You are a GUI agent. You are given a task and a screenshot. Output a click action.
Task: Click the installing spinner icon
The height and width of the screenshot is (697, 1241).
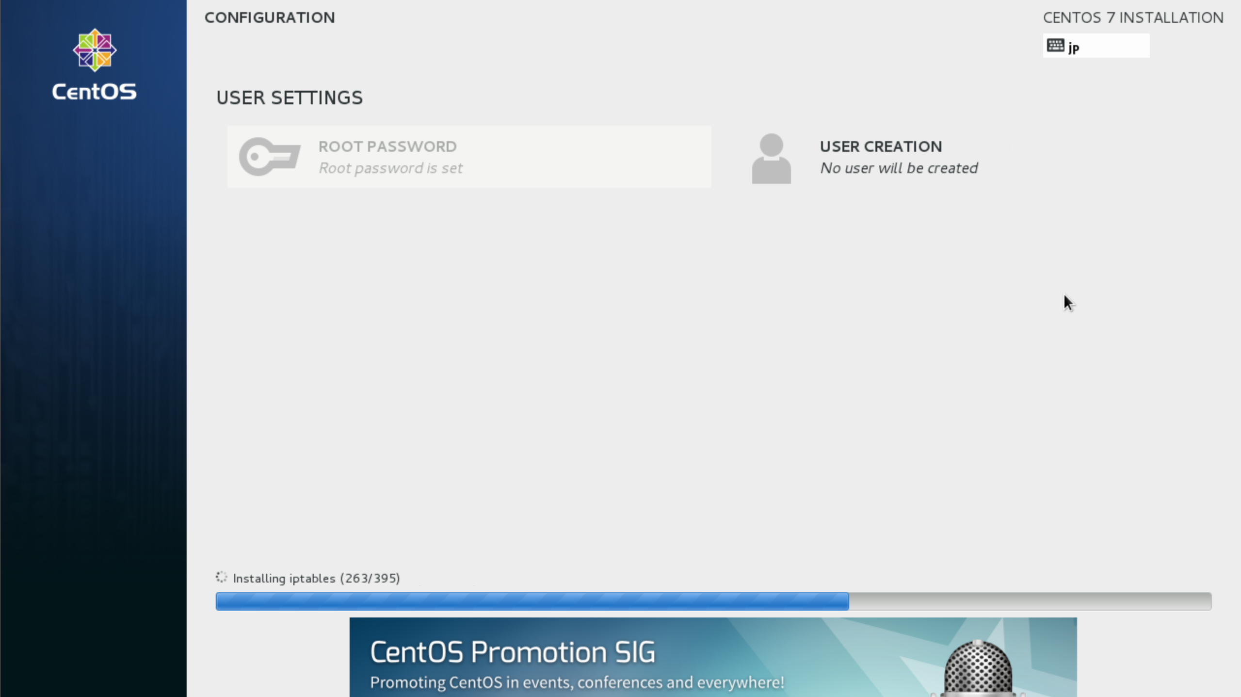pos(221,577)
